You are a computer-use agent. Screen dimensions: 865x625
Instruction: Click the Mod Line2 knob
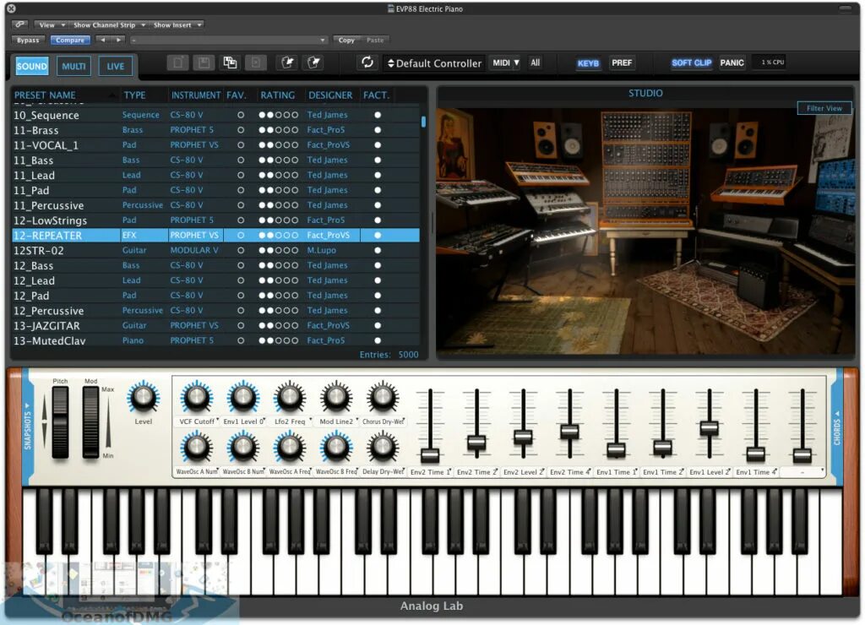click(336, 397)
